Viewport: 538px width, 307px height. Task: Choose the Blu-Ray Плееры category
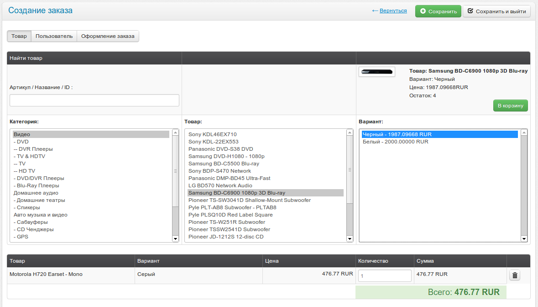click(91, 185)
